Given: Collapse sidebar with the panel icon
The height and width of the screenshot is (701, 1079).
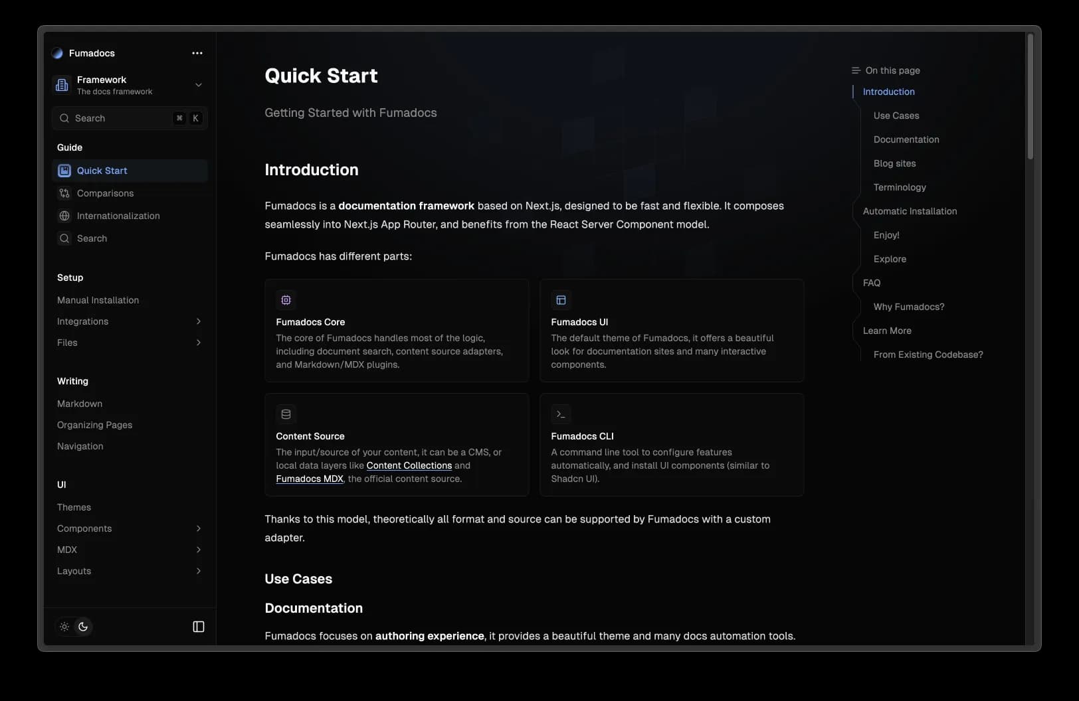Looking at the screenshot, I should (199, 627).
